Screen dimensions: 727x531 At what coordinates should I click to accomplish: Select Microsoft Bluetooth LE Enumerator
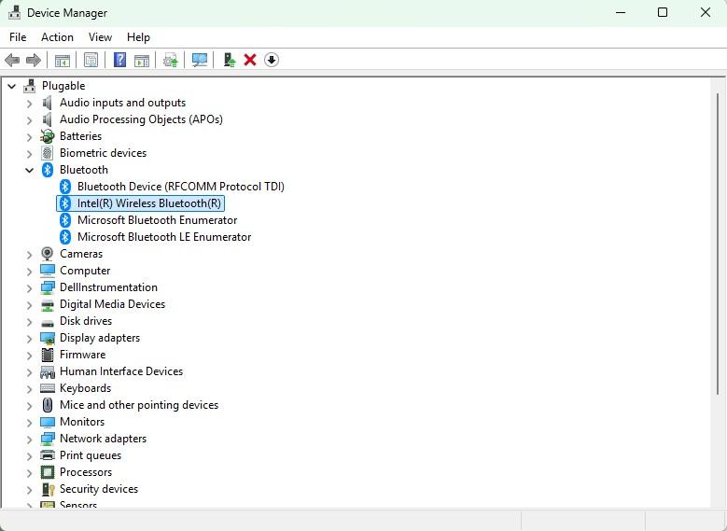coord(164,237)
